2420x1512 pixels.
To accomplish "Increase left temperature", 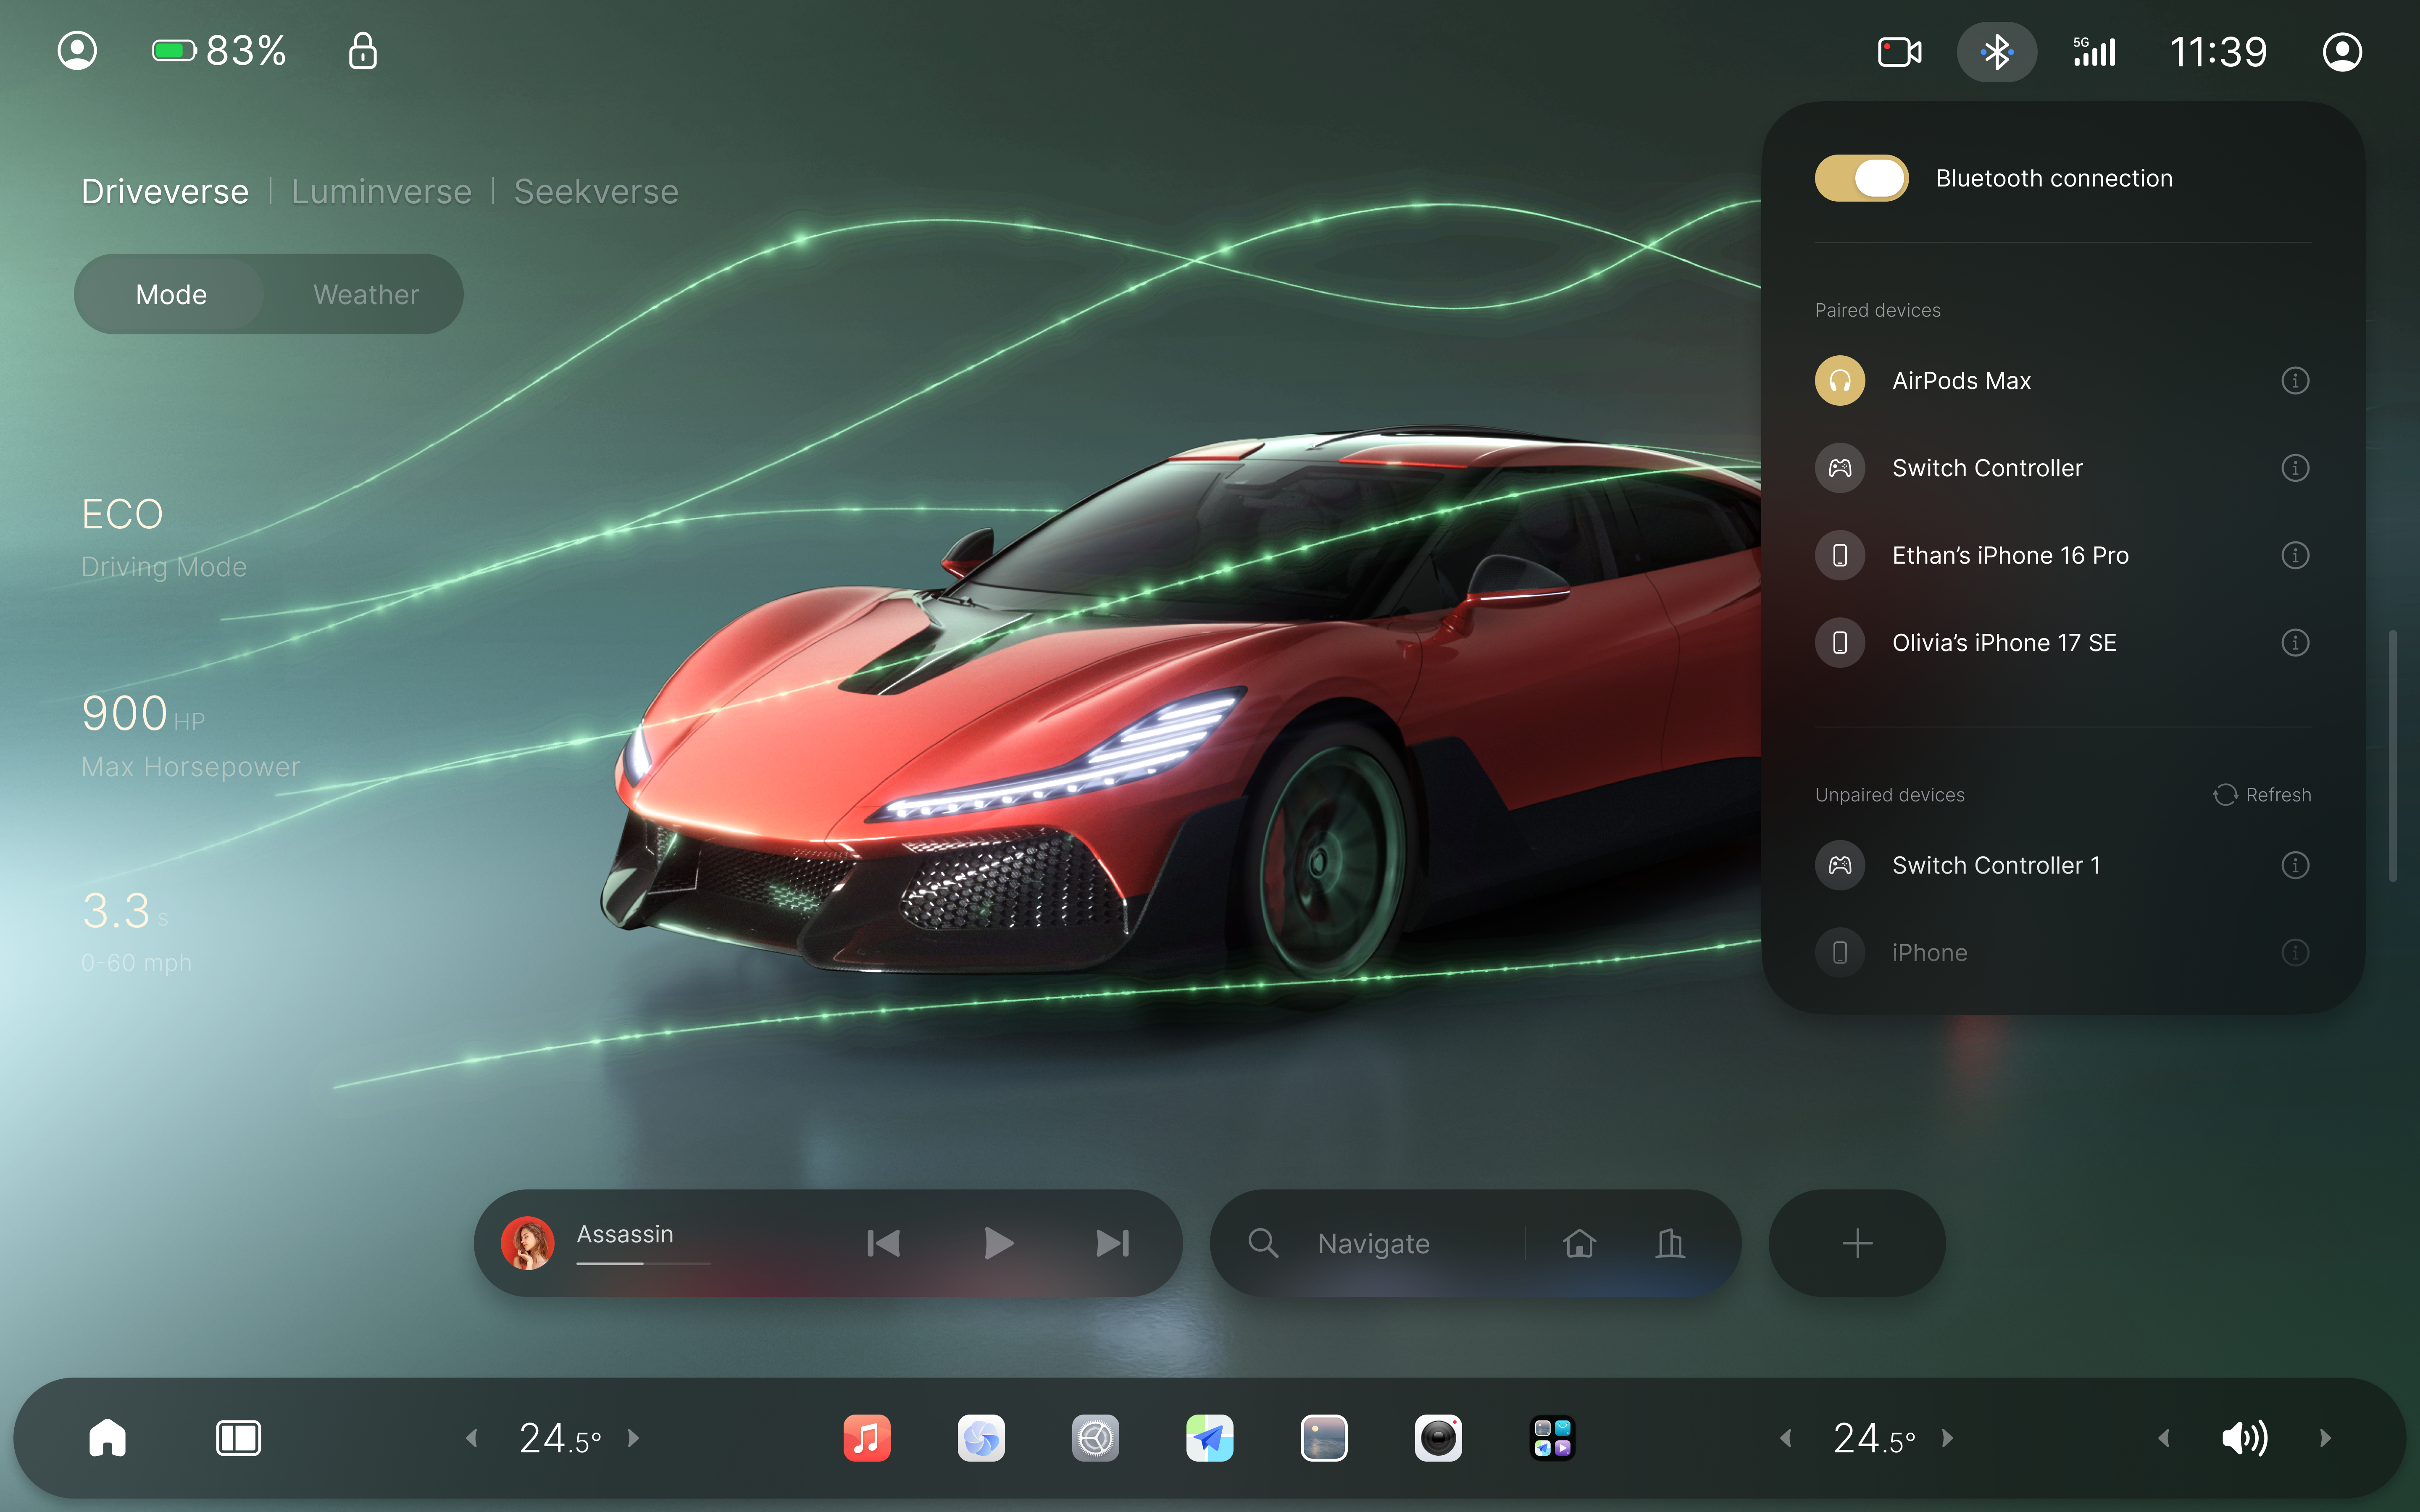I will tap(634, 1438).
